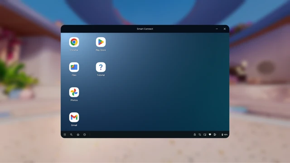Click the search magnifier in the taskbar
Screen dimensions: 290x163
71,134
